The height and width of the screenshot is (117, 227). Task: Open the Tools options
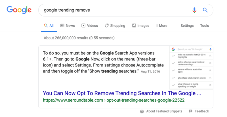tap(204, 26)
